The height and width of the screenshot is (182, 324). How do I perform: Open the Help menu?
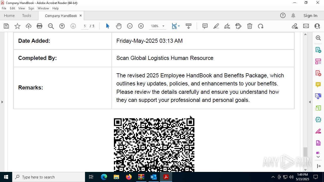(55, 8)
